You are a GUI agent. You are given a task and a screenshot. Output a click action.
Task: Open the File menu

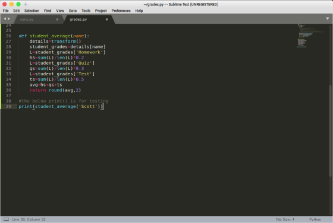click(x=5, y=11)
